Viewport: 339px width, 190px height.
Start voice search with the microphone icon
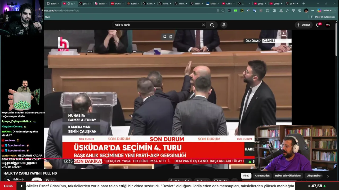point(224,25)
